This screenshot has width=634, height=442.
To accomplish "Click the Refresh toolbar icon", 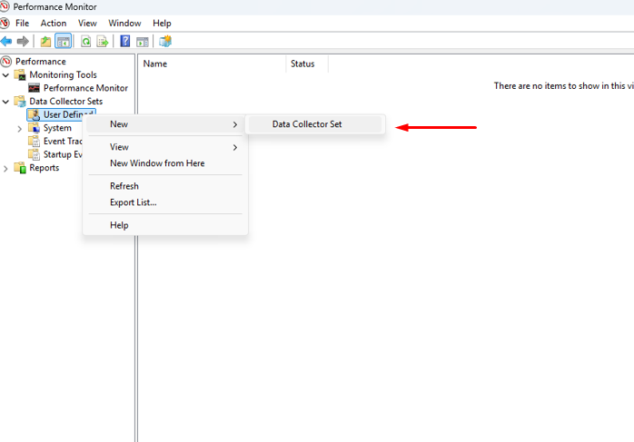I will (86, 41).
